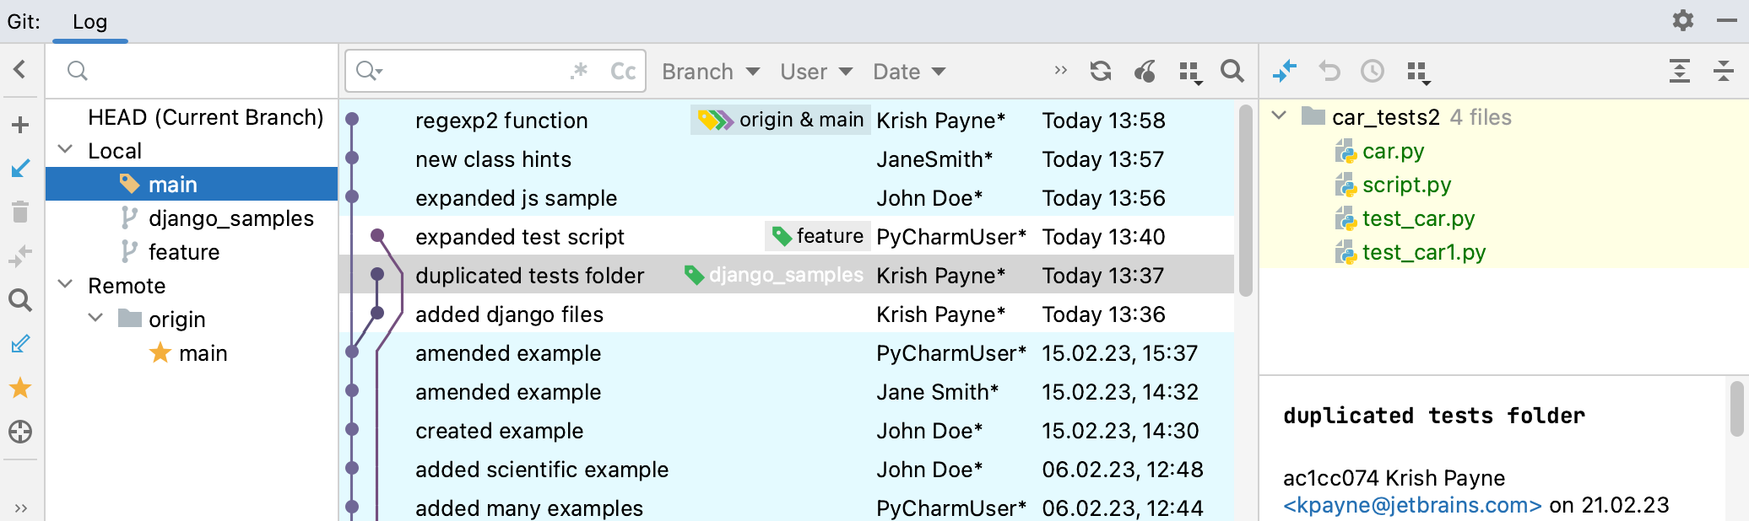This screenshot has height=521, width=1749.
Task: Click the Delete branch trash icon
Action: pos(20,212)
